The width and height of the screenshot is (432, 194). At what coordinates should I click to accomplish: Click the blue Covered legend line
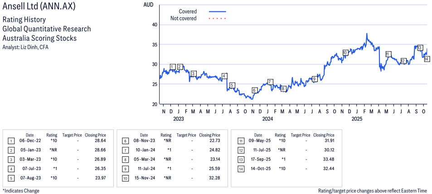tap(217, 11)
